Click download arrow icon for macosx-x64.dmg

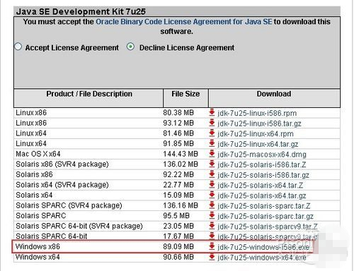point(212,154)
